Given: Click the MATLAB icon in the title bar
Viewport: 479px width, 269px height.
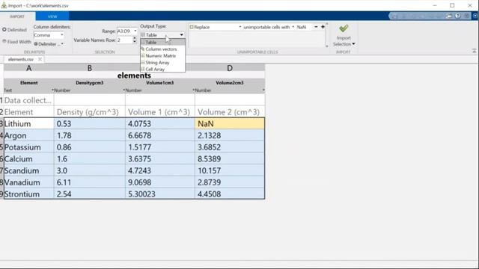Looking at the screenshot, I should coord(4,5).
